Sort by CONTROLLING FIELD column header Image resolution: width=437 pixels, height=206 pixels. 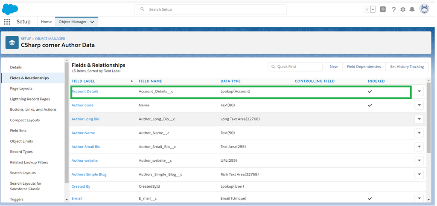[x=315, y=81]
